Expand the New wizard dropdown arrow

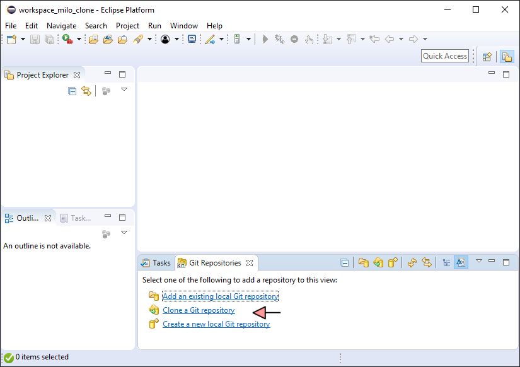click(x=23, y=39)
